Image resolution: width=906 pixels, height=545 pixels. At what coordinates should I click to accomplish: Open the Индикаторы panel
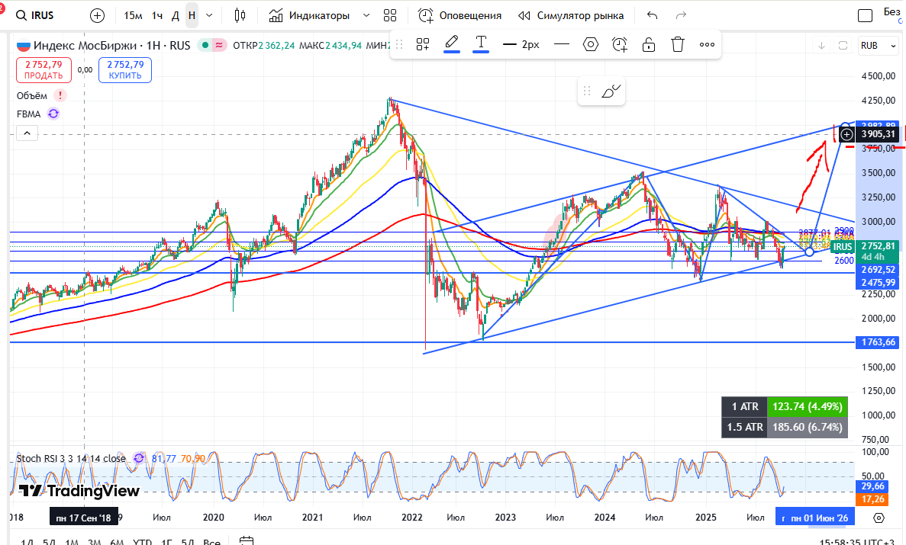pos(310,15)
